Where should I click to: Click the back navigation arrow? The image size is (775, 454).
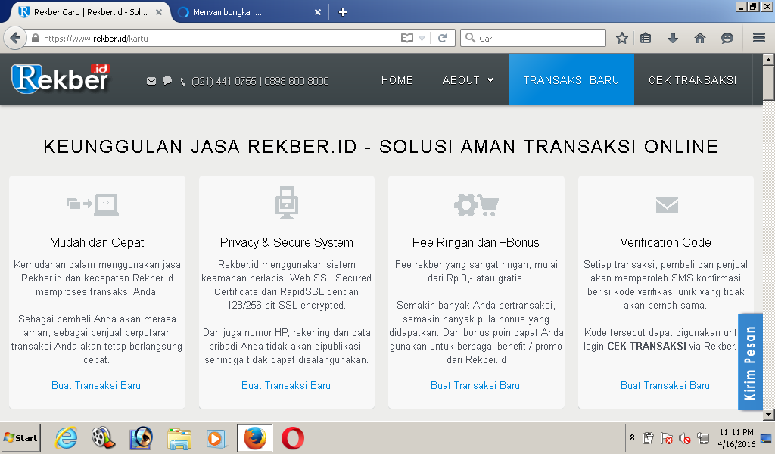tap(15, 37)
